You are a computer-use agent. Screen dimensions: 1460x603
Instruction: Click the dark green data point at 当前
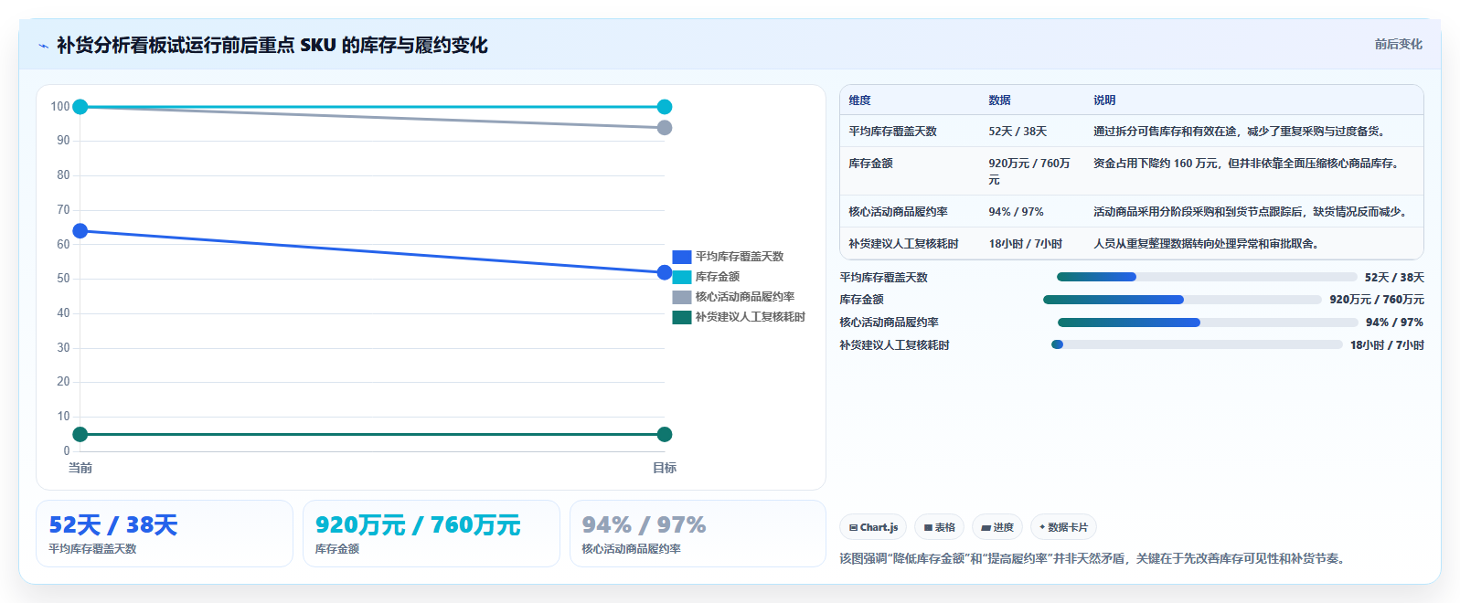pos(80,434)
